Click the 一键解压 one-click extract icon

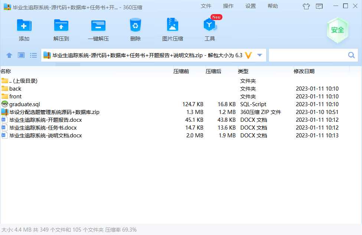[x=98, y=25]
